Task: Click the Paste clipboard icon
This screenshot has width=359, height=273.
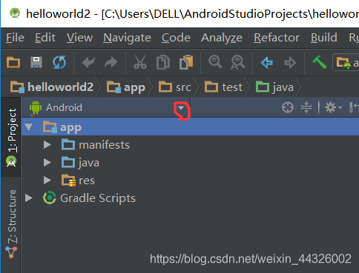Action: click(186, 62)
